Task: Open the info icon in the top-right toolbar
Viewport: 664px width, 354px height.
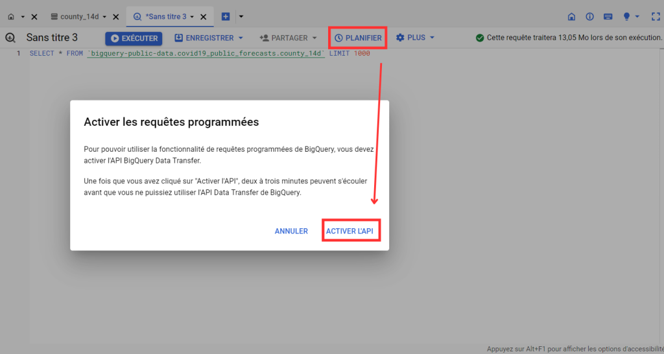Action: [589, 16]
